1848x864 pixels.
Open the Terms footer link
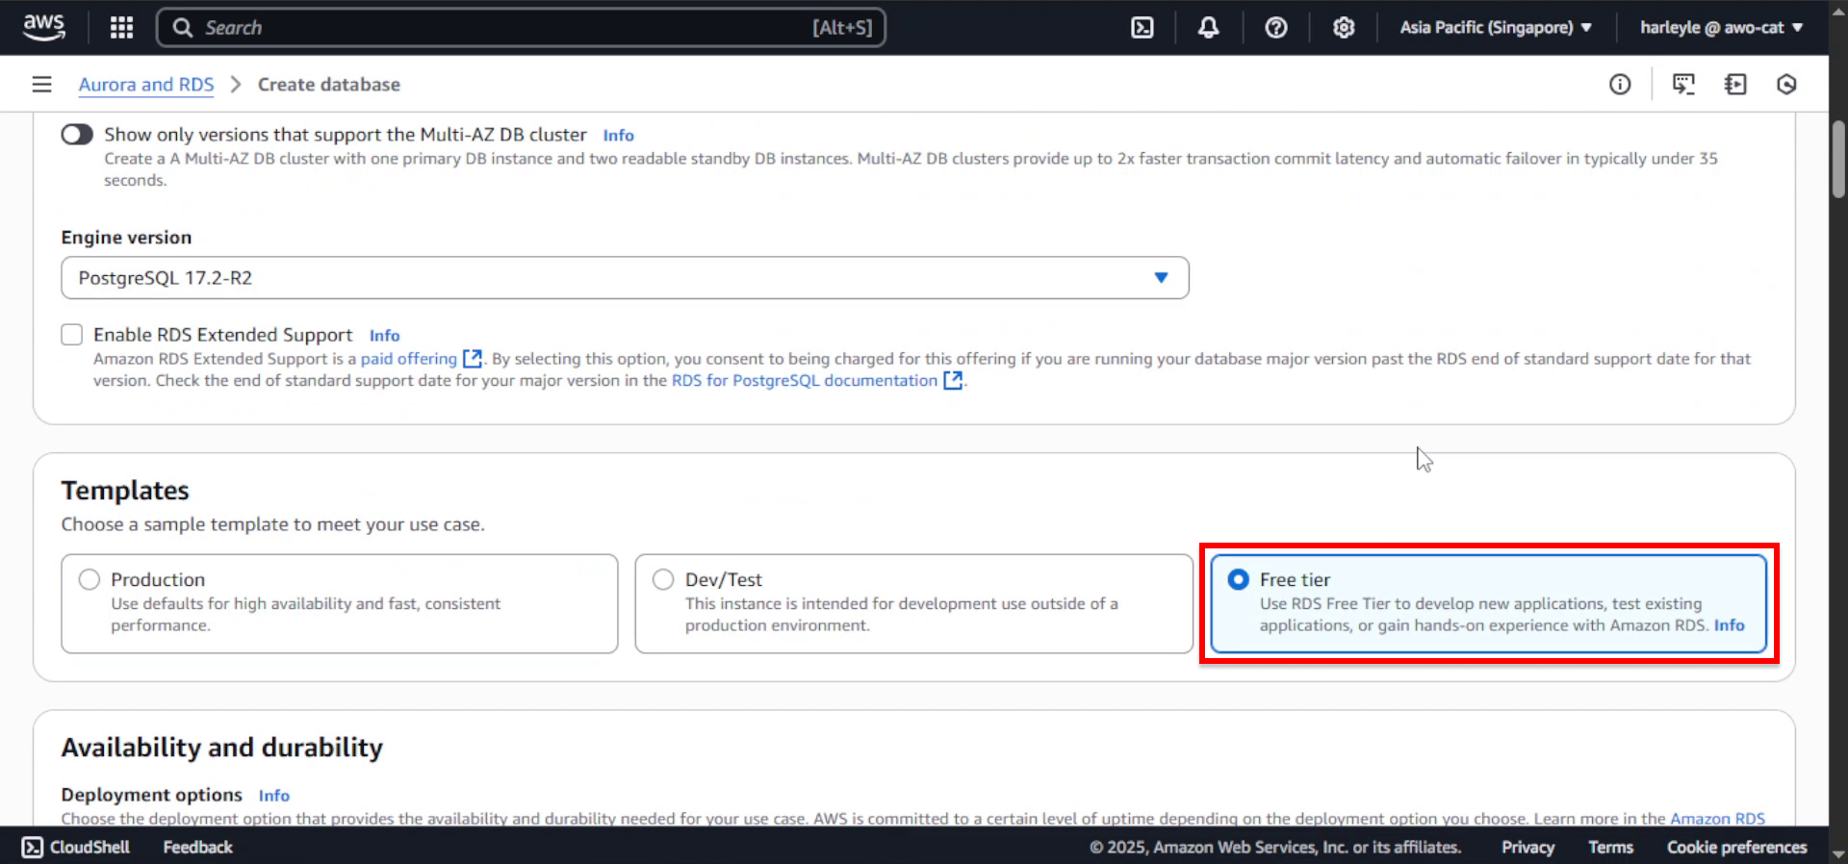coord(1610,847)
